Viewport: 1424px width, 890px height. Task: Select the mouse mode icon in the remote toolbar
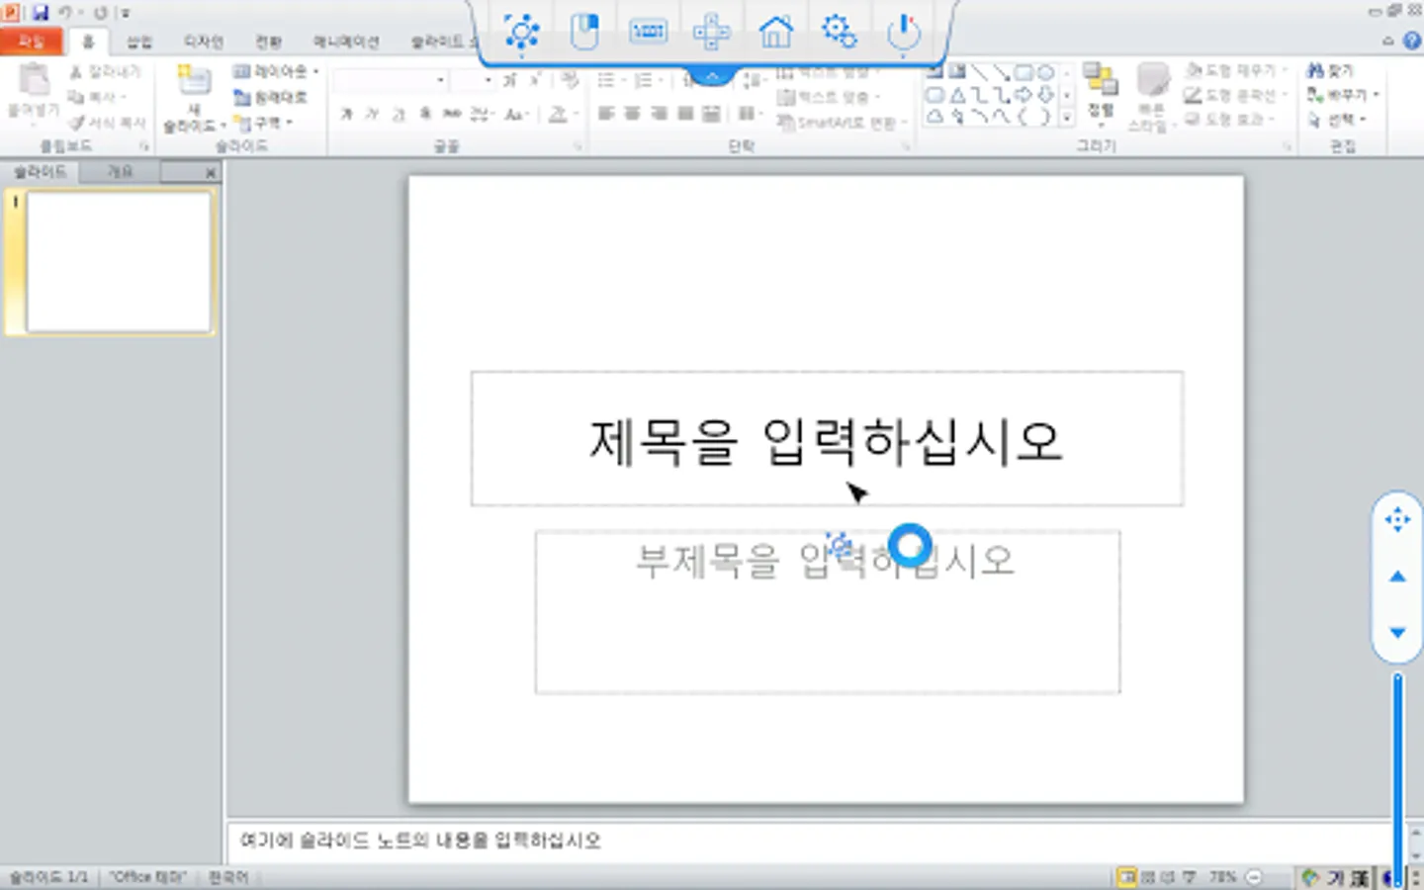click(x=584, y=32)
